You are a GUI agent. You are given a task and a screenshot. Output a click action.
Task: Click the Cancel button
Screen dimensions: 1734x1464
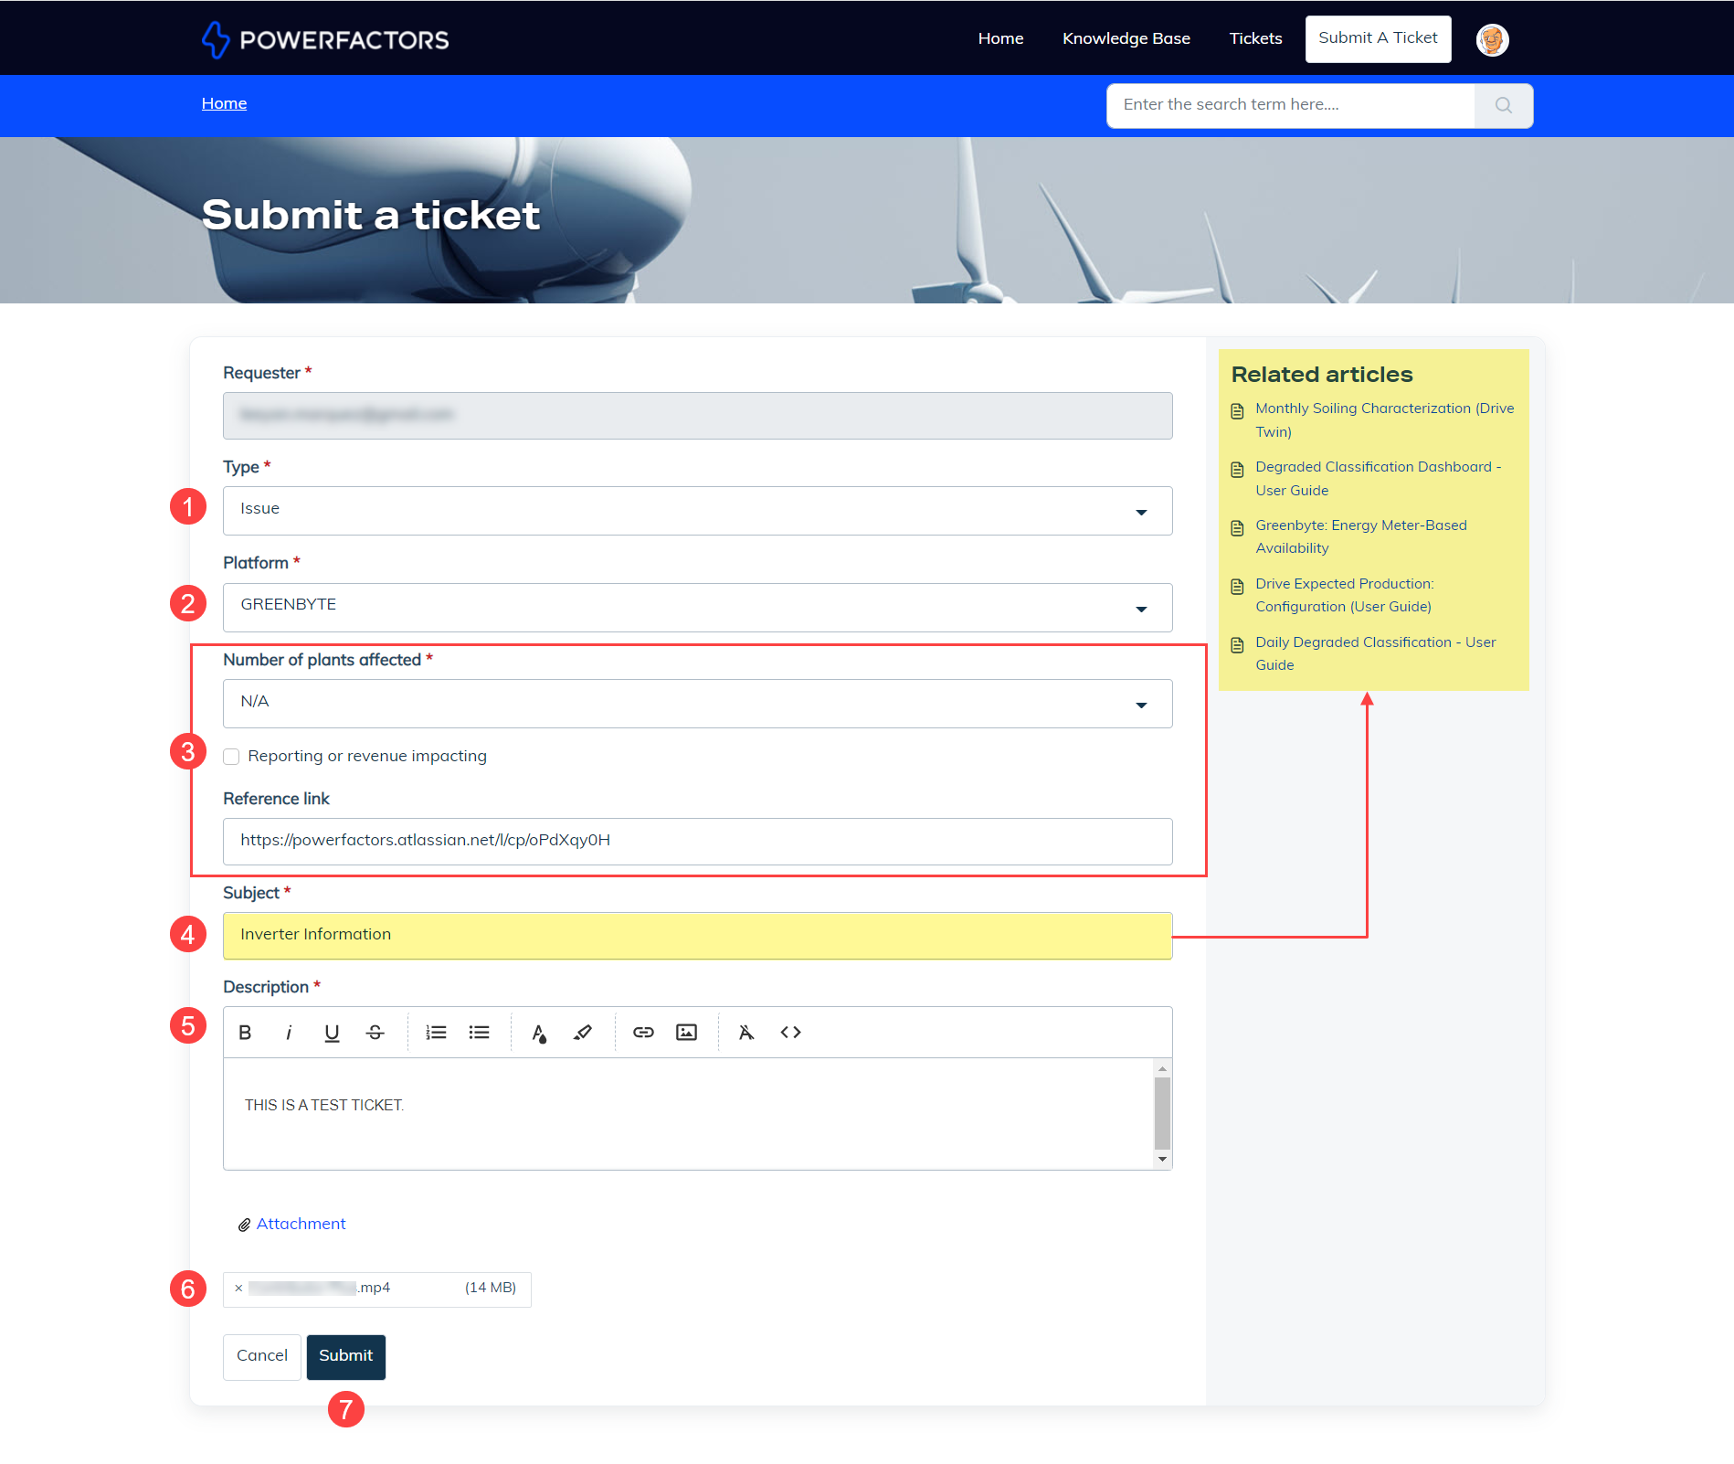point(261,1356)
